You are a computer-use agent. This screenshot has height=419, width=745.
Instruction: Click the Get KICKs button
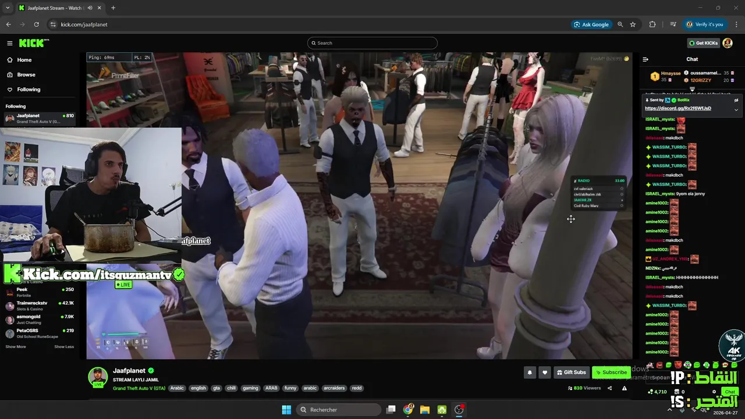[x=703, y=43]
